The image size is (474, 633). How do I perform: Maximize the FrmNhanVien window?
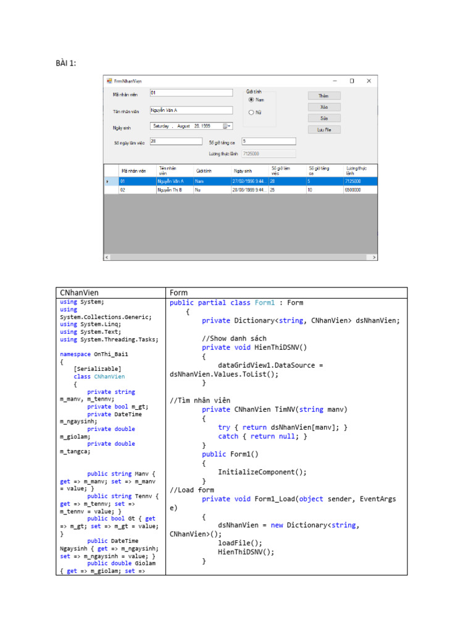pos(352,80)
